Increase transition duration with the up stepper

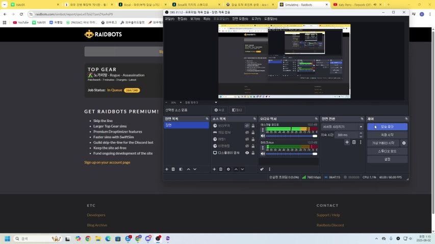click(x=361, y=133)
